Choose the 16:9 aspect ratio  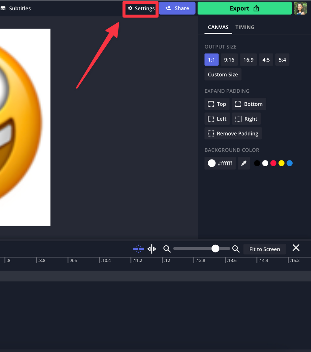pos(248,60)
